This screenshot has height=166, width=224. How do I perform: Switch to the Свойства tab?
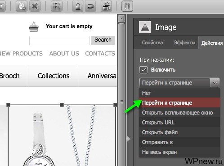[x=152, y=43]
